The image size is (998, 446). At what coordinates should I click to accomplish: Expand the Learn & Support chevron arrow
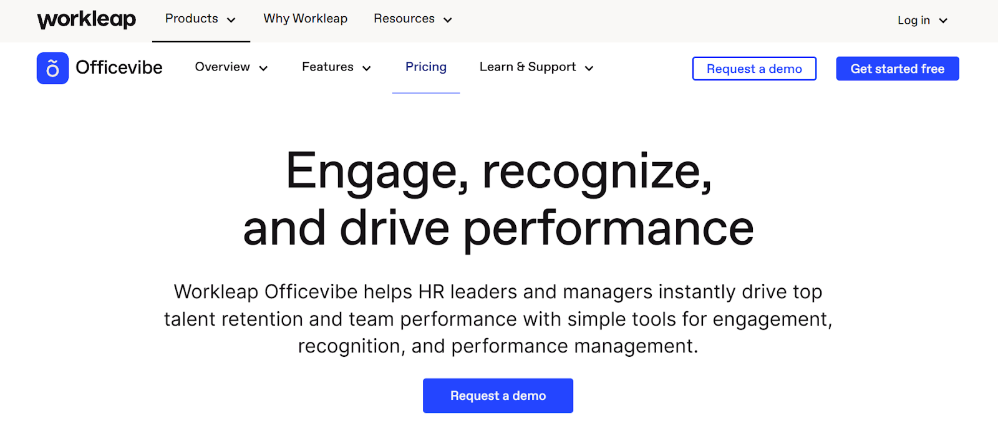click(589, 68)
